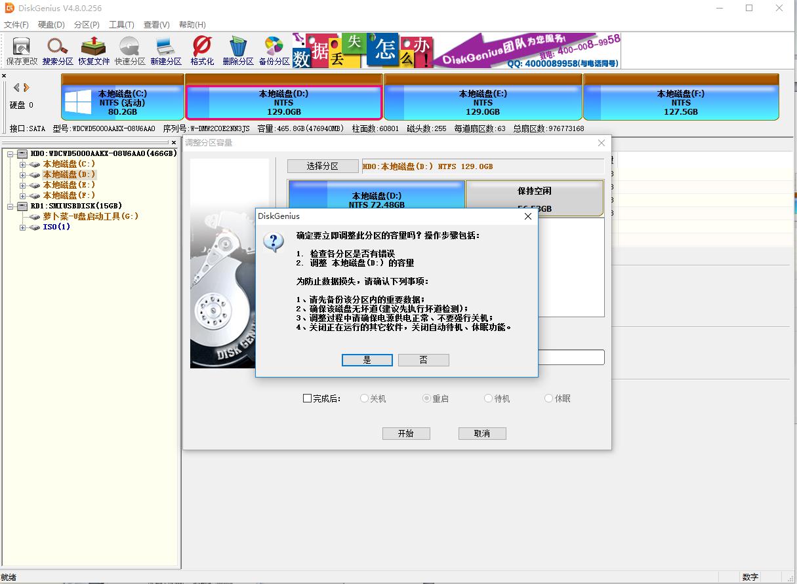Select the 关机 radio button
Screen dimensions: 797x584
[x=365, y=397]
